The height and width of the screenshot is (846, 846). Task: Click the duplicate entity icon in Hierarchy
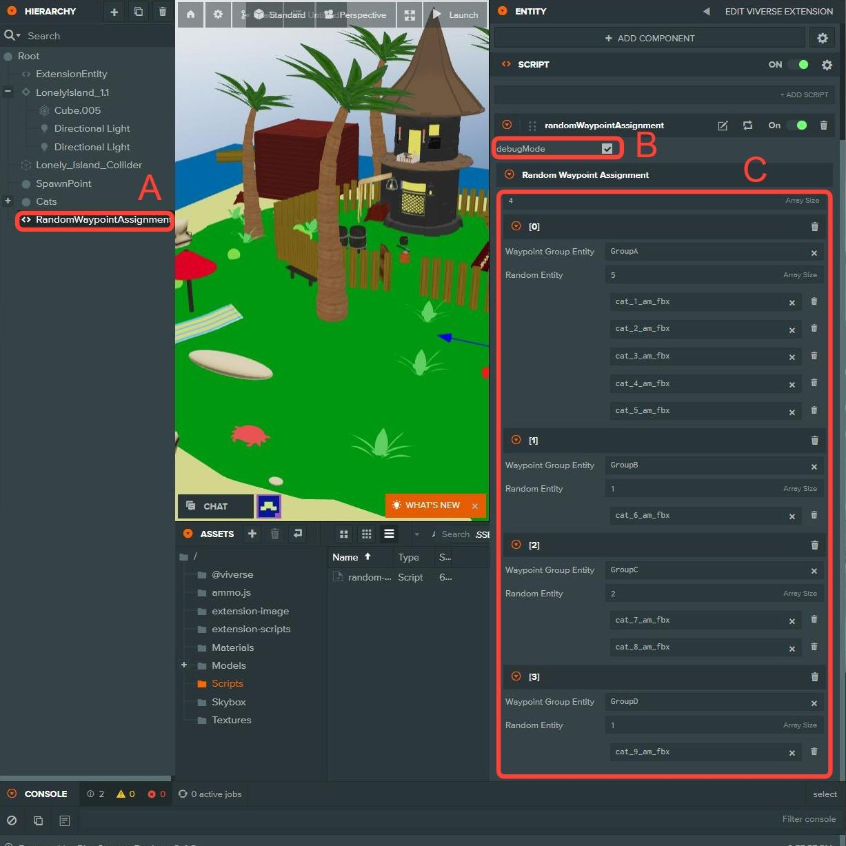[x=139, y=12]
